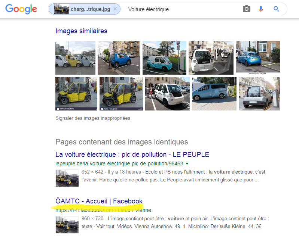Open similar image of white-teal van at charger
Viewport: 299px width, 240px height.
[164, 58]
